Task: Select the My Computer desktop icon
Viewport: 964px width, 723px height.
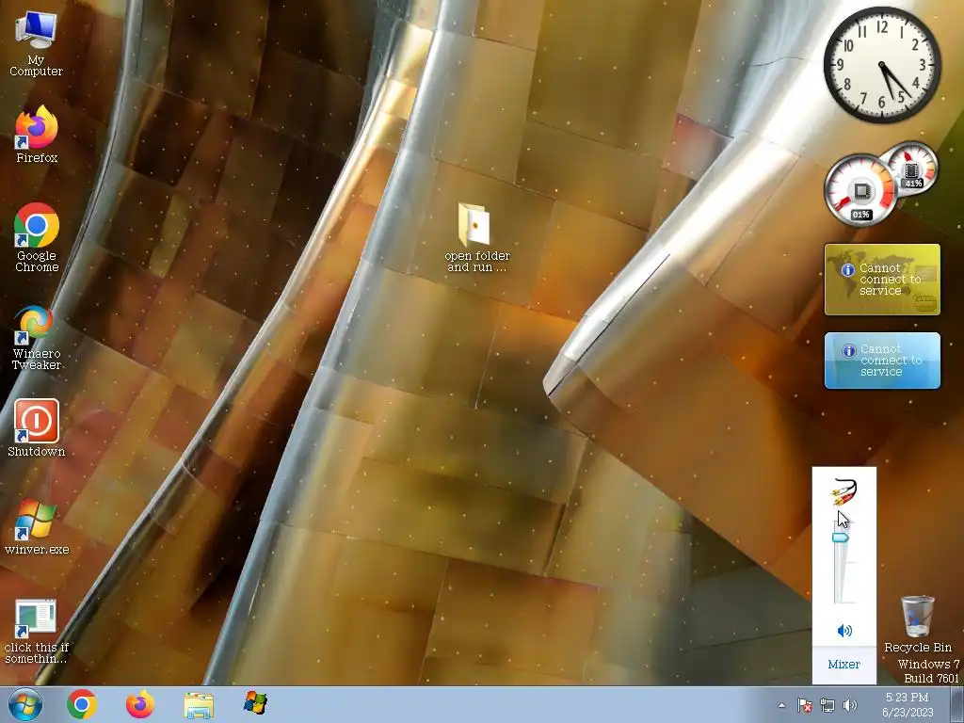Action: (x=36, y=43)
